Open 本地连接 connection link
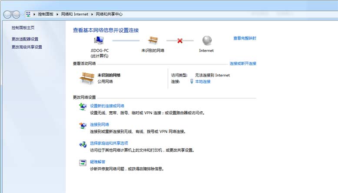Image resolution: width=338 pixels, height=193 pixels. [202, 82]
